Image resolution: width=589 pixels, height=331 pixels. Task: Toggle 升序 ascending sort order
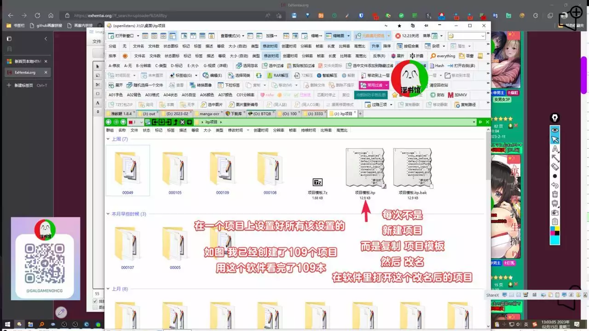click(375, 46)
